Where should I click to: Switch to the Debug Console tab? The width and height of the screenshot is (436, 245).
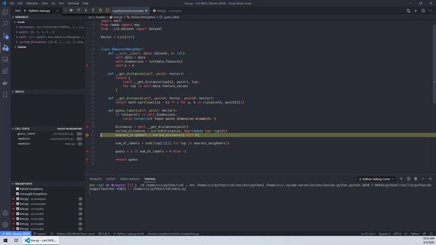point(129,179)
